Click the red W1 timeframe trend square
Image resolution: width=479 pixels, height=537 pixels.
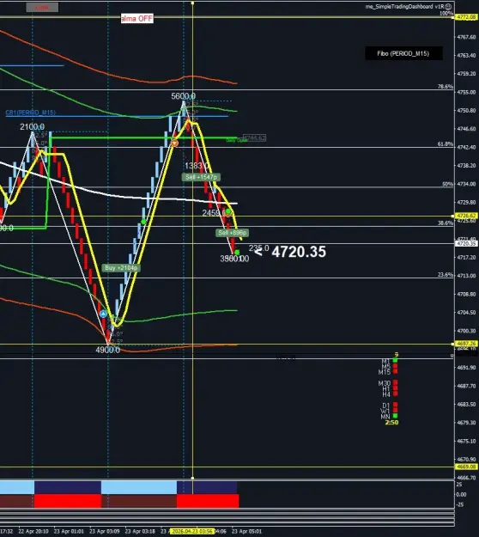coord(396,411)
